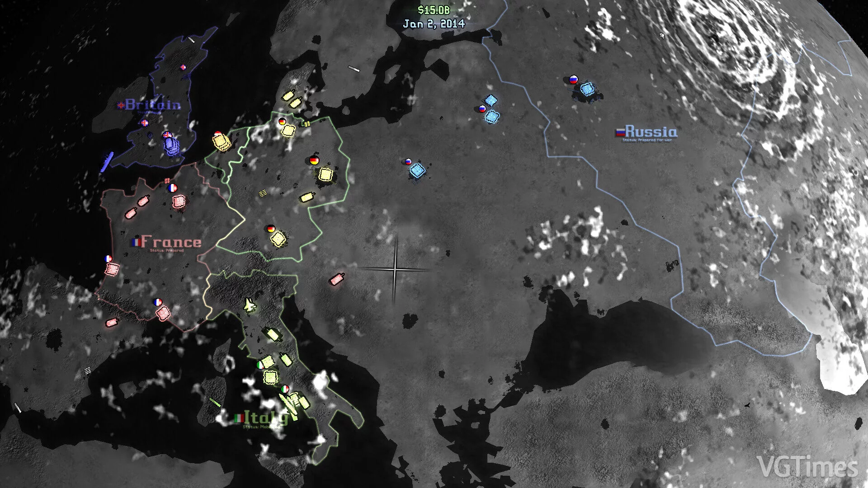Viewport: 868px width, 488px height.
Task: Select the small red unit on France's Channel coast
Action: pyautogui.click(x=167, y=180)
